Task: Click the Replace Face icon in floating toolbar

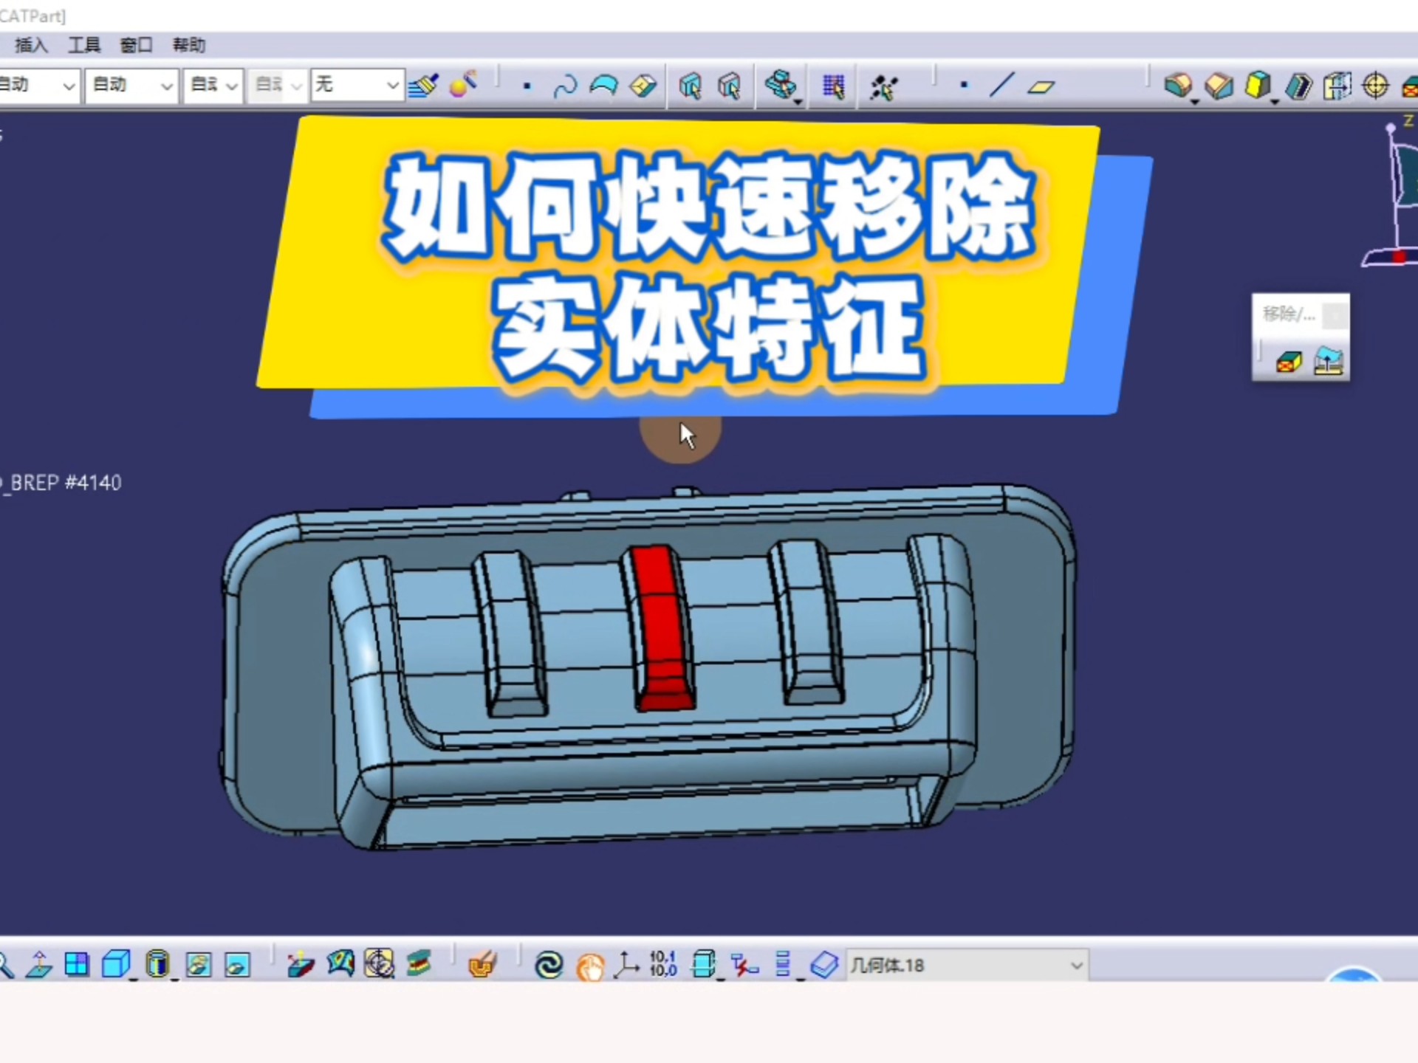Action: coord(1329,361)
